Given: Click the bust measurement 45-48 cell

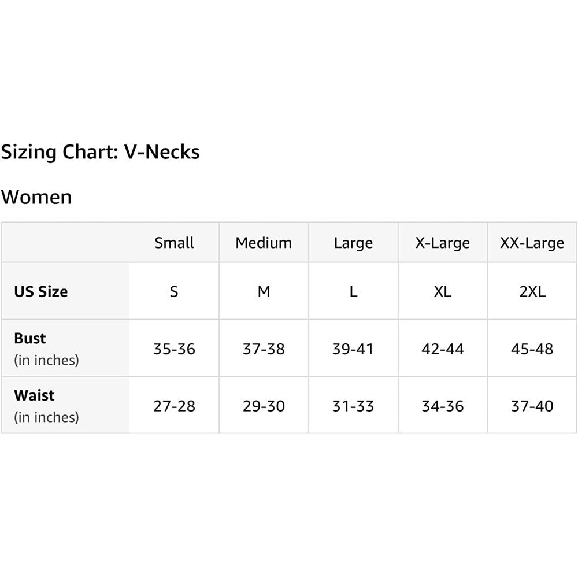Looking at the screenshot, I should [x=532, y=349].
